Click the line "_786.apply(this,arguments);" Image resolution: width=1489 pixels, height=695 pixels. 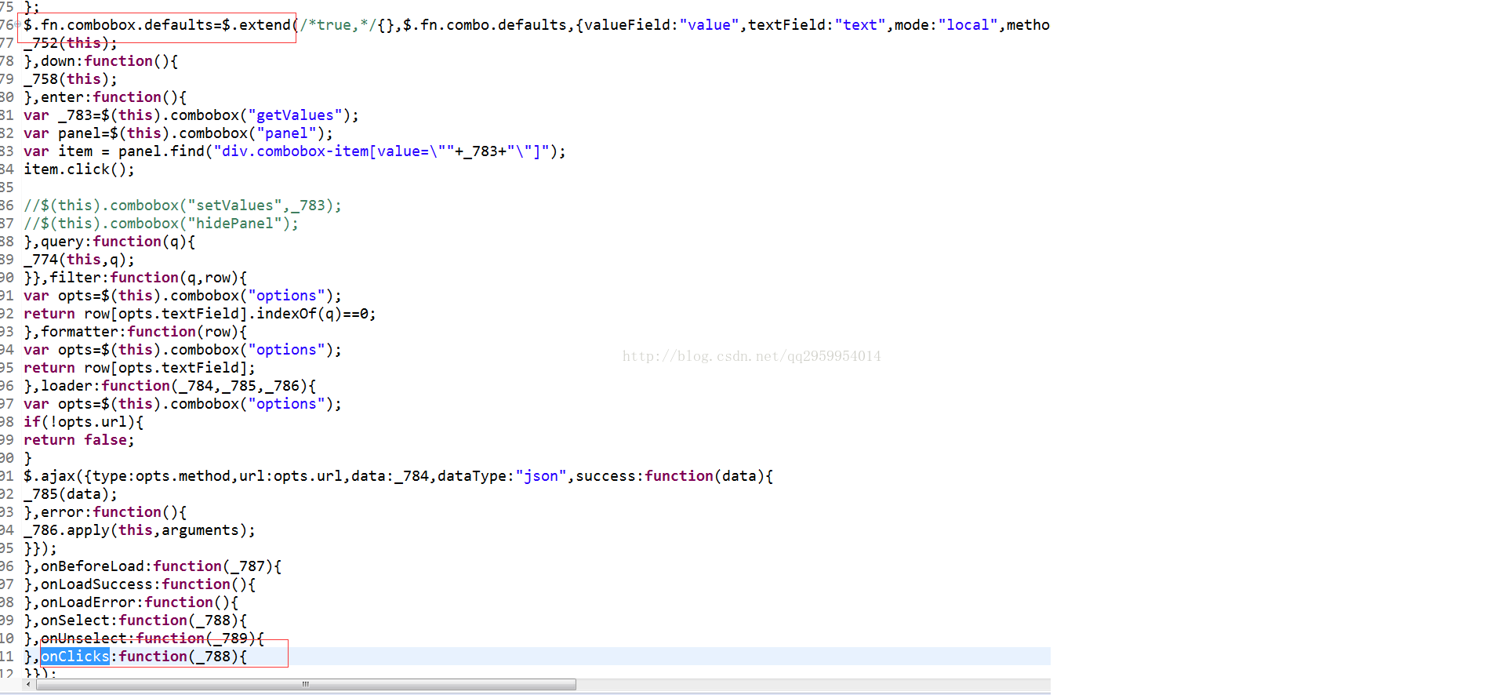[140, 530]
